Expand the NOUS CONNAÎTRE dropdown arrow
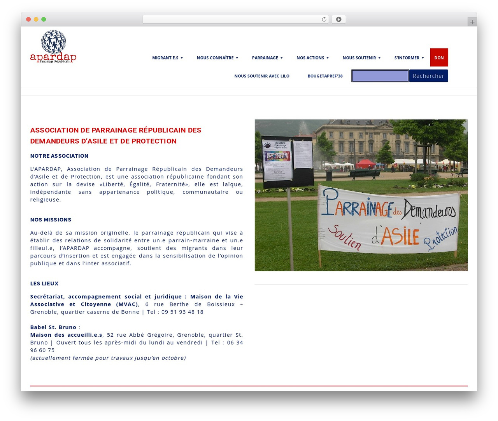Viewport: 498px width, 421px height. point(237,58)
